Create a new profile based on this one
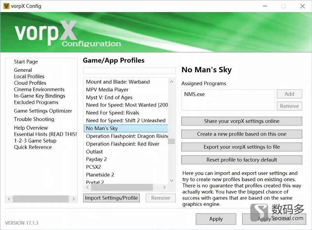This screenshot has height=230, width=312. point(241,134)
